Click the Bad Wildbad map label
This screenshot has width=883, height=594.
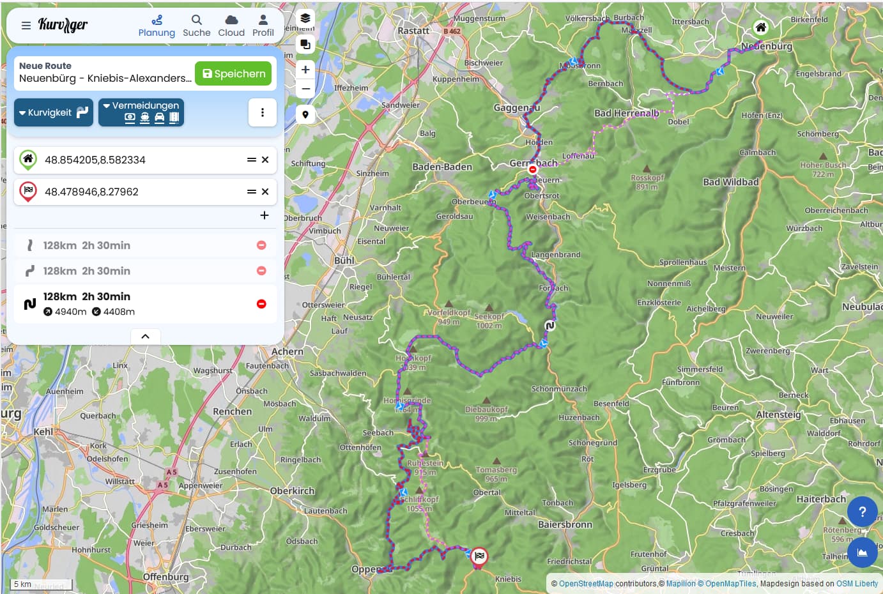[731, 182]
